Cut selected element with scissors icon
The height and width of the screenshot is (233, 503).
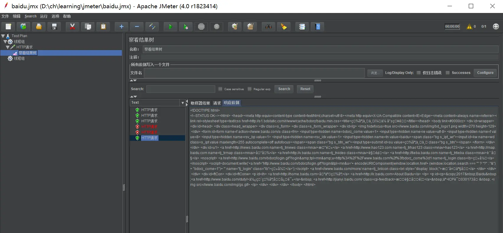(x=72, y=27)
